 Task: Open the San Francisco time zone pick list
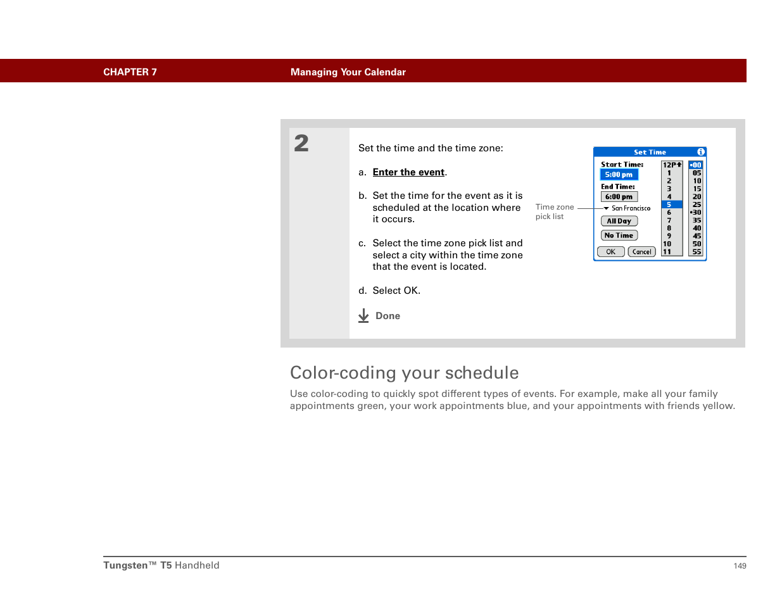(627, 208)
